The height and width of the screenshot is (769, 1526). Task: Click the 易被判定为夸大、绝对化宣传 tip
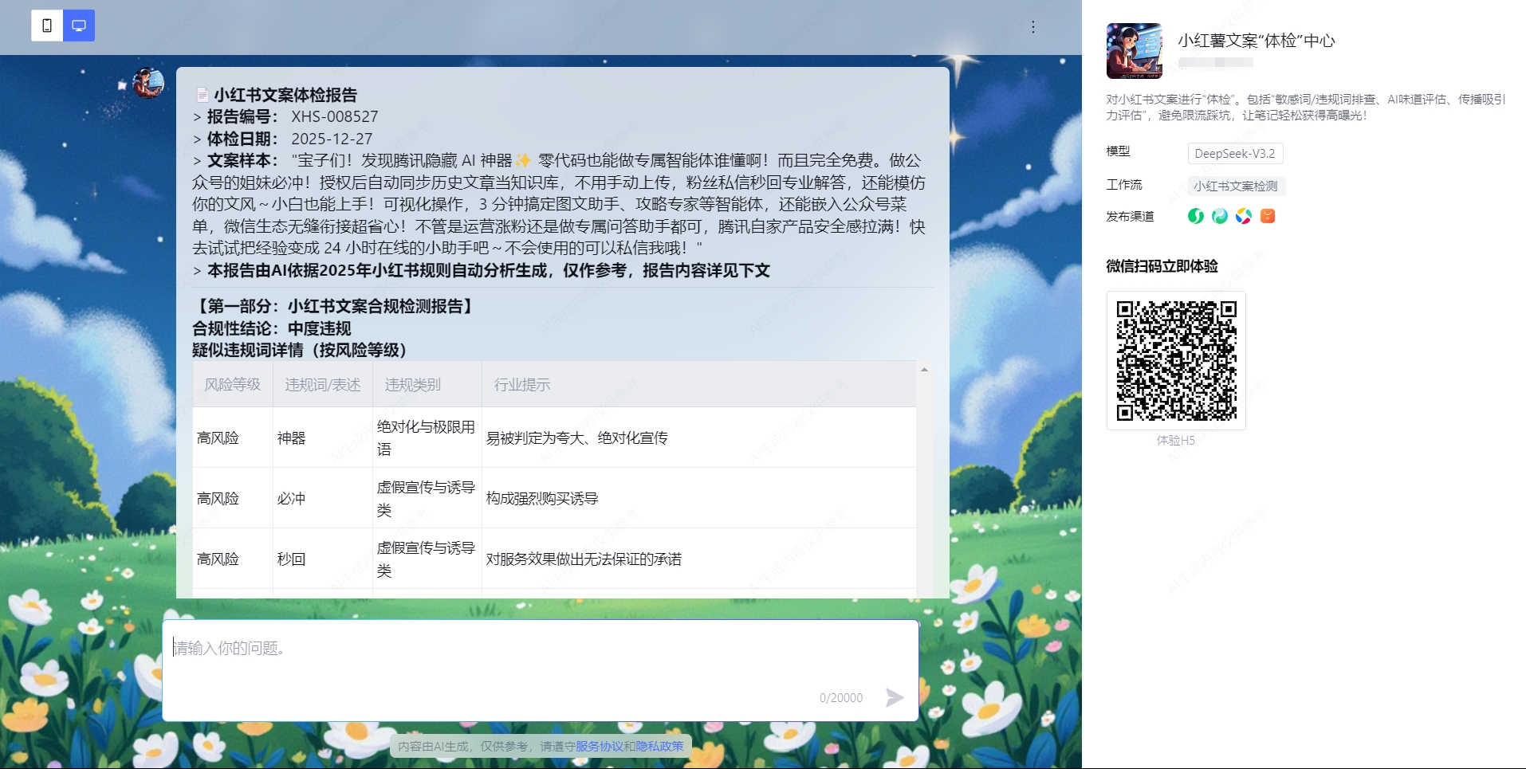tap(577, 437)
